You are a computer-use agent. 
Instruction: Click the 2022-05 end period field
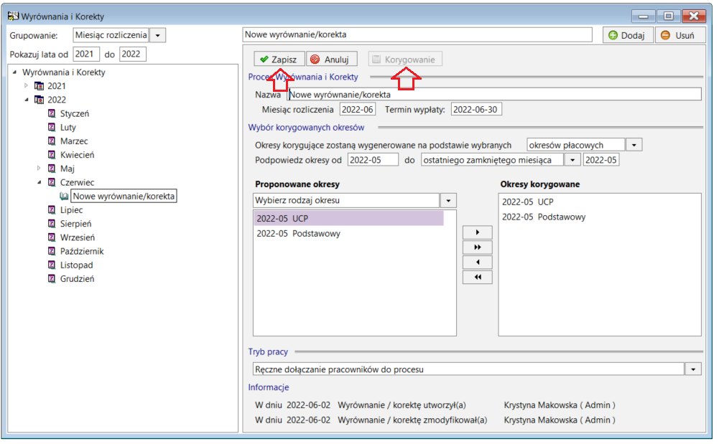(x=600, y=160)
